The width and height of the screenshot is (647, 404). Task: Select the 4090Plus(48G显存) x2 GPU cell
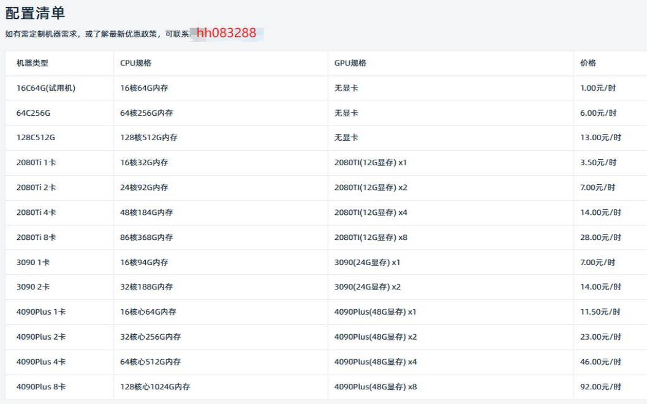click(375, 337)
